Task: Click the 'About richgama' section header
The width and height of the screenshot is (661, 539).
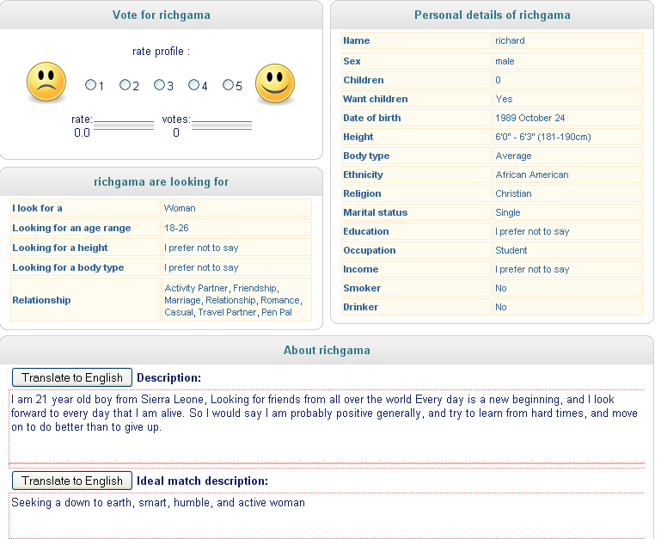Action: (327, 350)
